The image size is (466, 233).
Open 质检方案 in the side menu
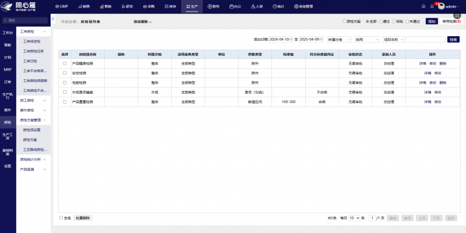(30, 140)
